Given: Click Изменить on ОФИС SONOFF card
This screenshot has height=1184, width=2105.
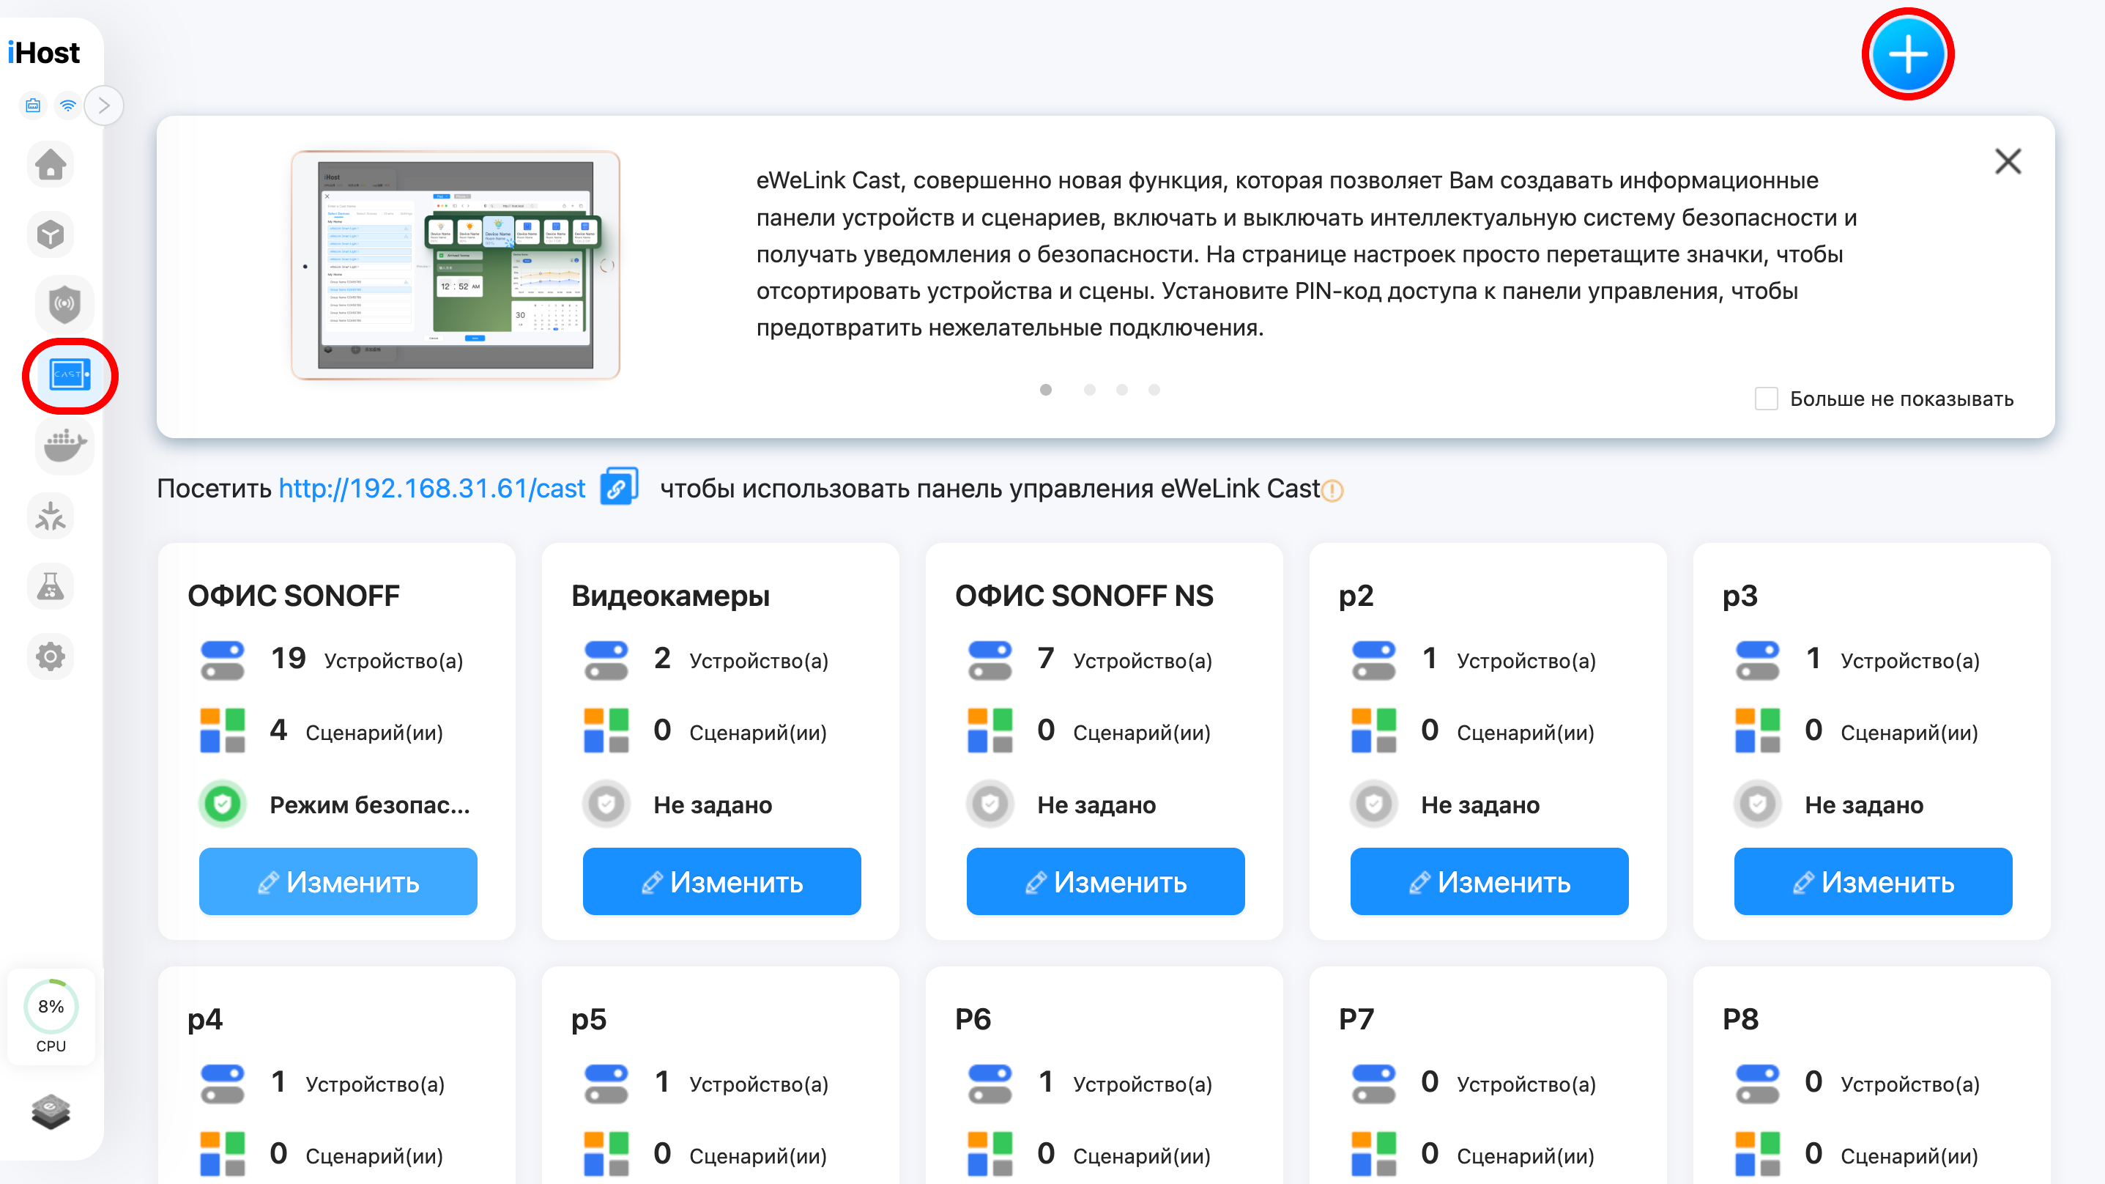Looking at the screenshot, I should pyautogui.click(x=338, y=881).
